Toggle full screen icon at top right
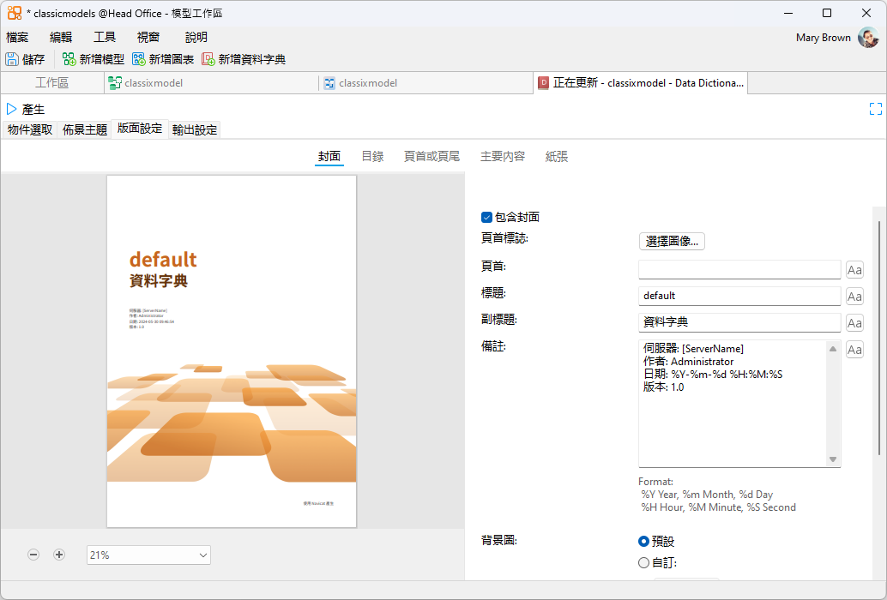The image size is (887, 600). click(875, 109)
